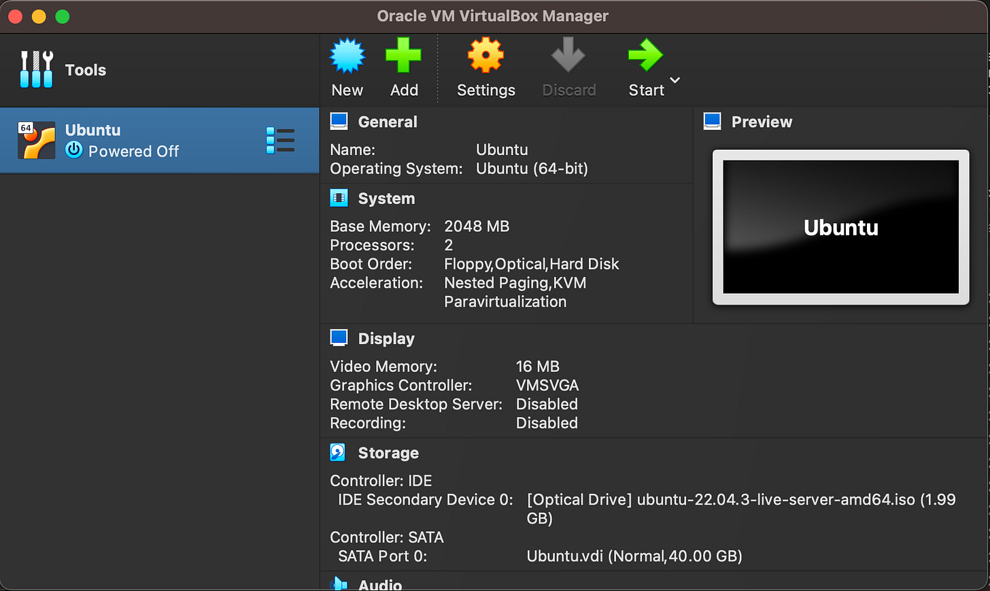Click the New virtual machine icon
The image size is (990, 591).
(347, 56)
